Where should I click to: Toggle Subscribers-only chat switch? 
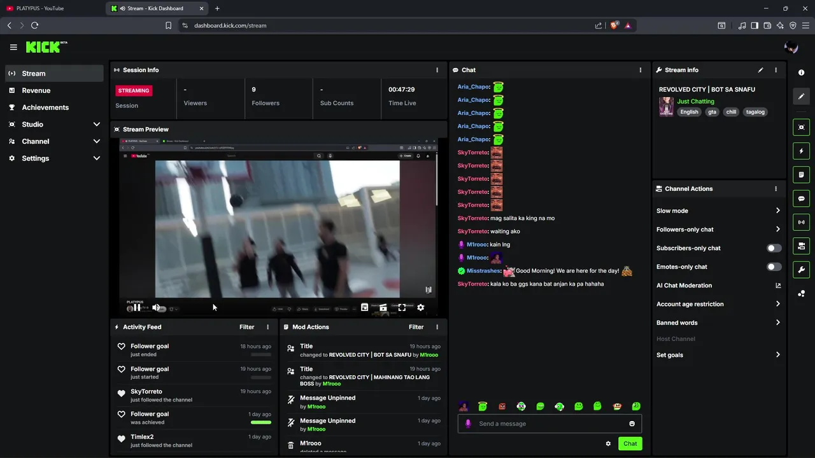tap(774, 248)
